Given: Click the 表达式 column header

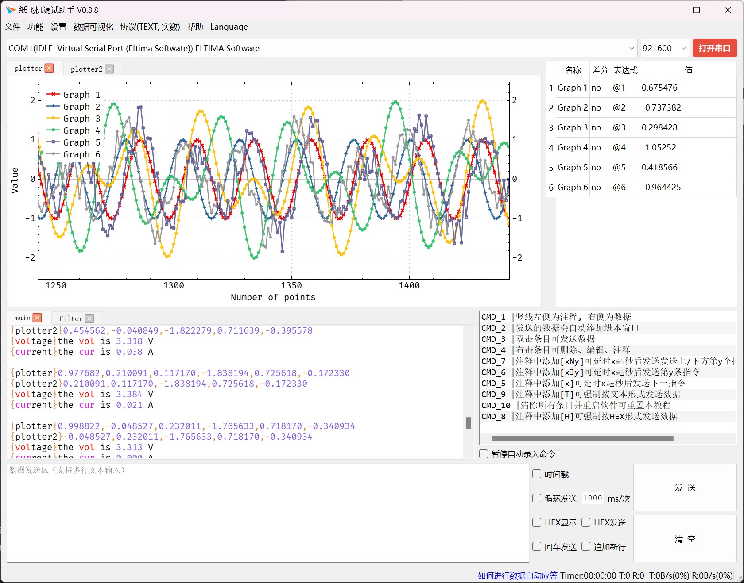Looking at the screenshot, I should coord(625,70).
